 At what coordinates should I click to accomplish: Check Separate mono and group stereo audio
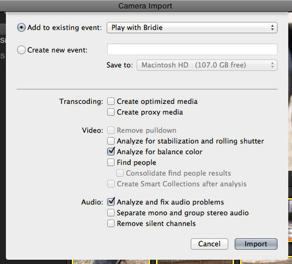pos(111,213)
